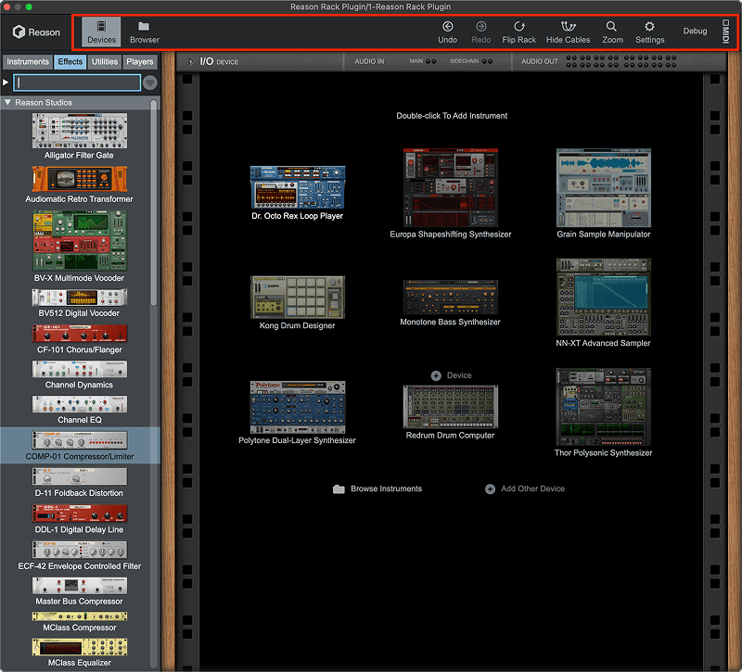
Task: Open the Browser panel
Action: coord(145,32)
